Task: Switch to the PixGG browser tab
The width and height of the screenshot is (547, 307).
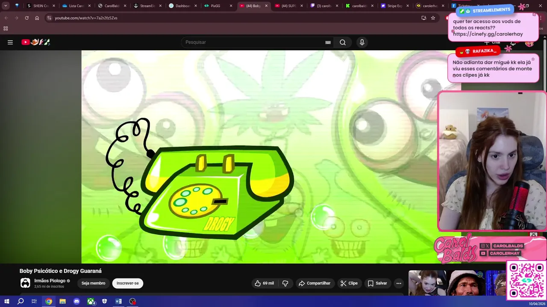Action: point(215,6)
